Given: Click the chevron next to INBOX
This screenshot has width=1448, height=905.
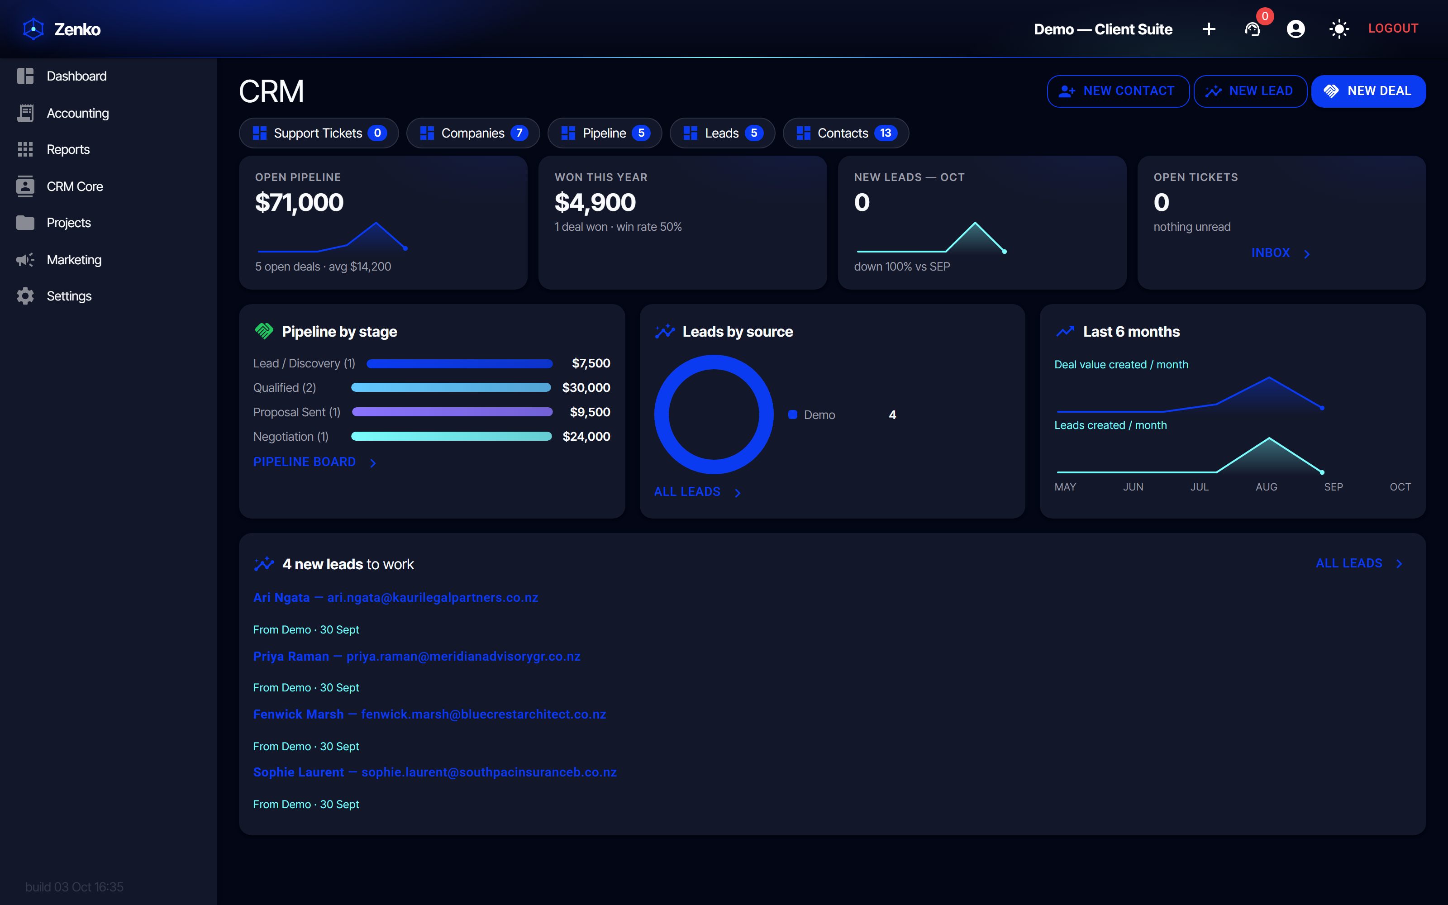Looking at the screenshot, I should coord(1307,254).
